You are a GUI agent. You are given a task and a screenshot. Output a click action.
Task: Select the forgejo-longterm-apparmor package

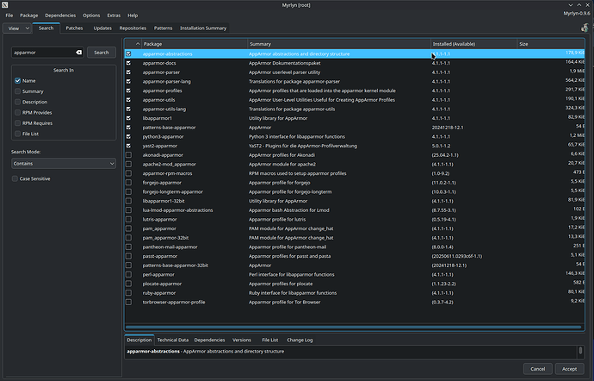[x=173, y=191]
